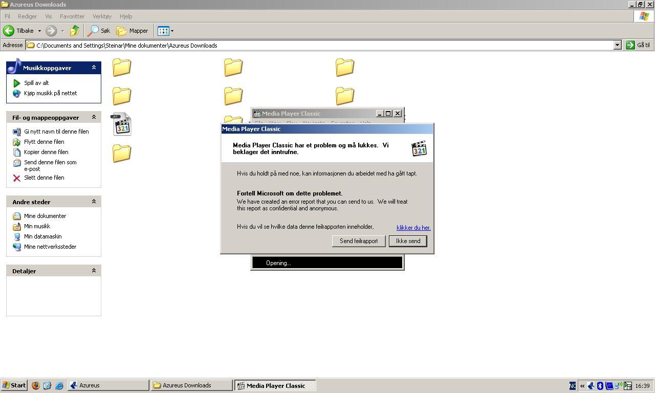
Task: Collapse the Andre steder panel
Action: [x=94, y=202]
